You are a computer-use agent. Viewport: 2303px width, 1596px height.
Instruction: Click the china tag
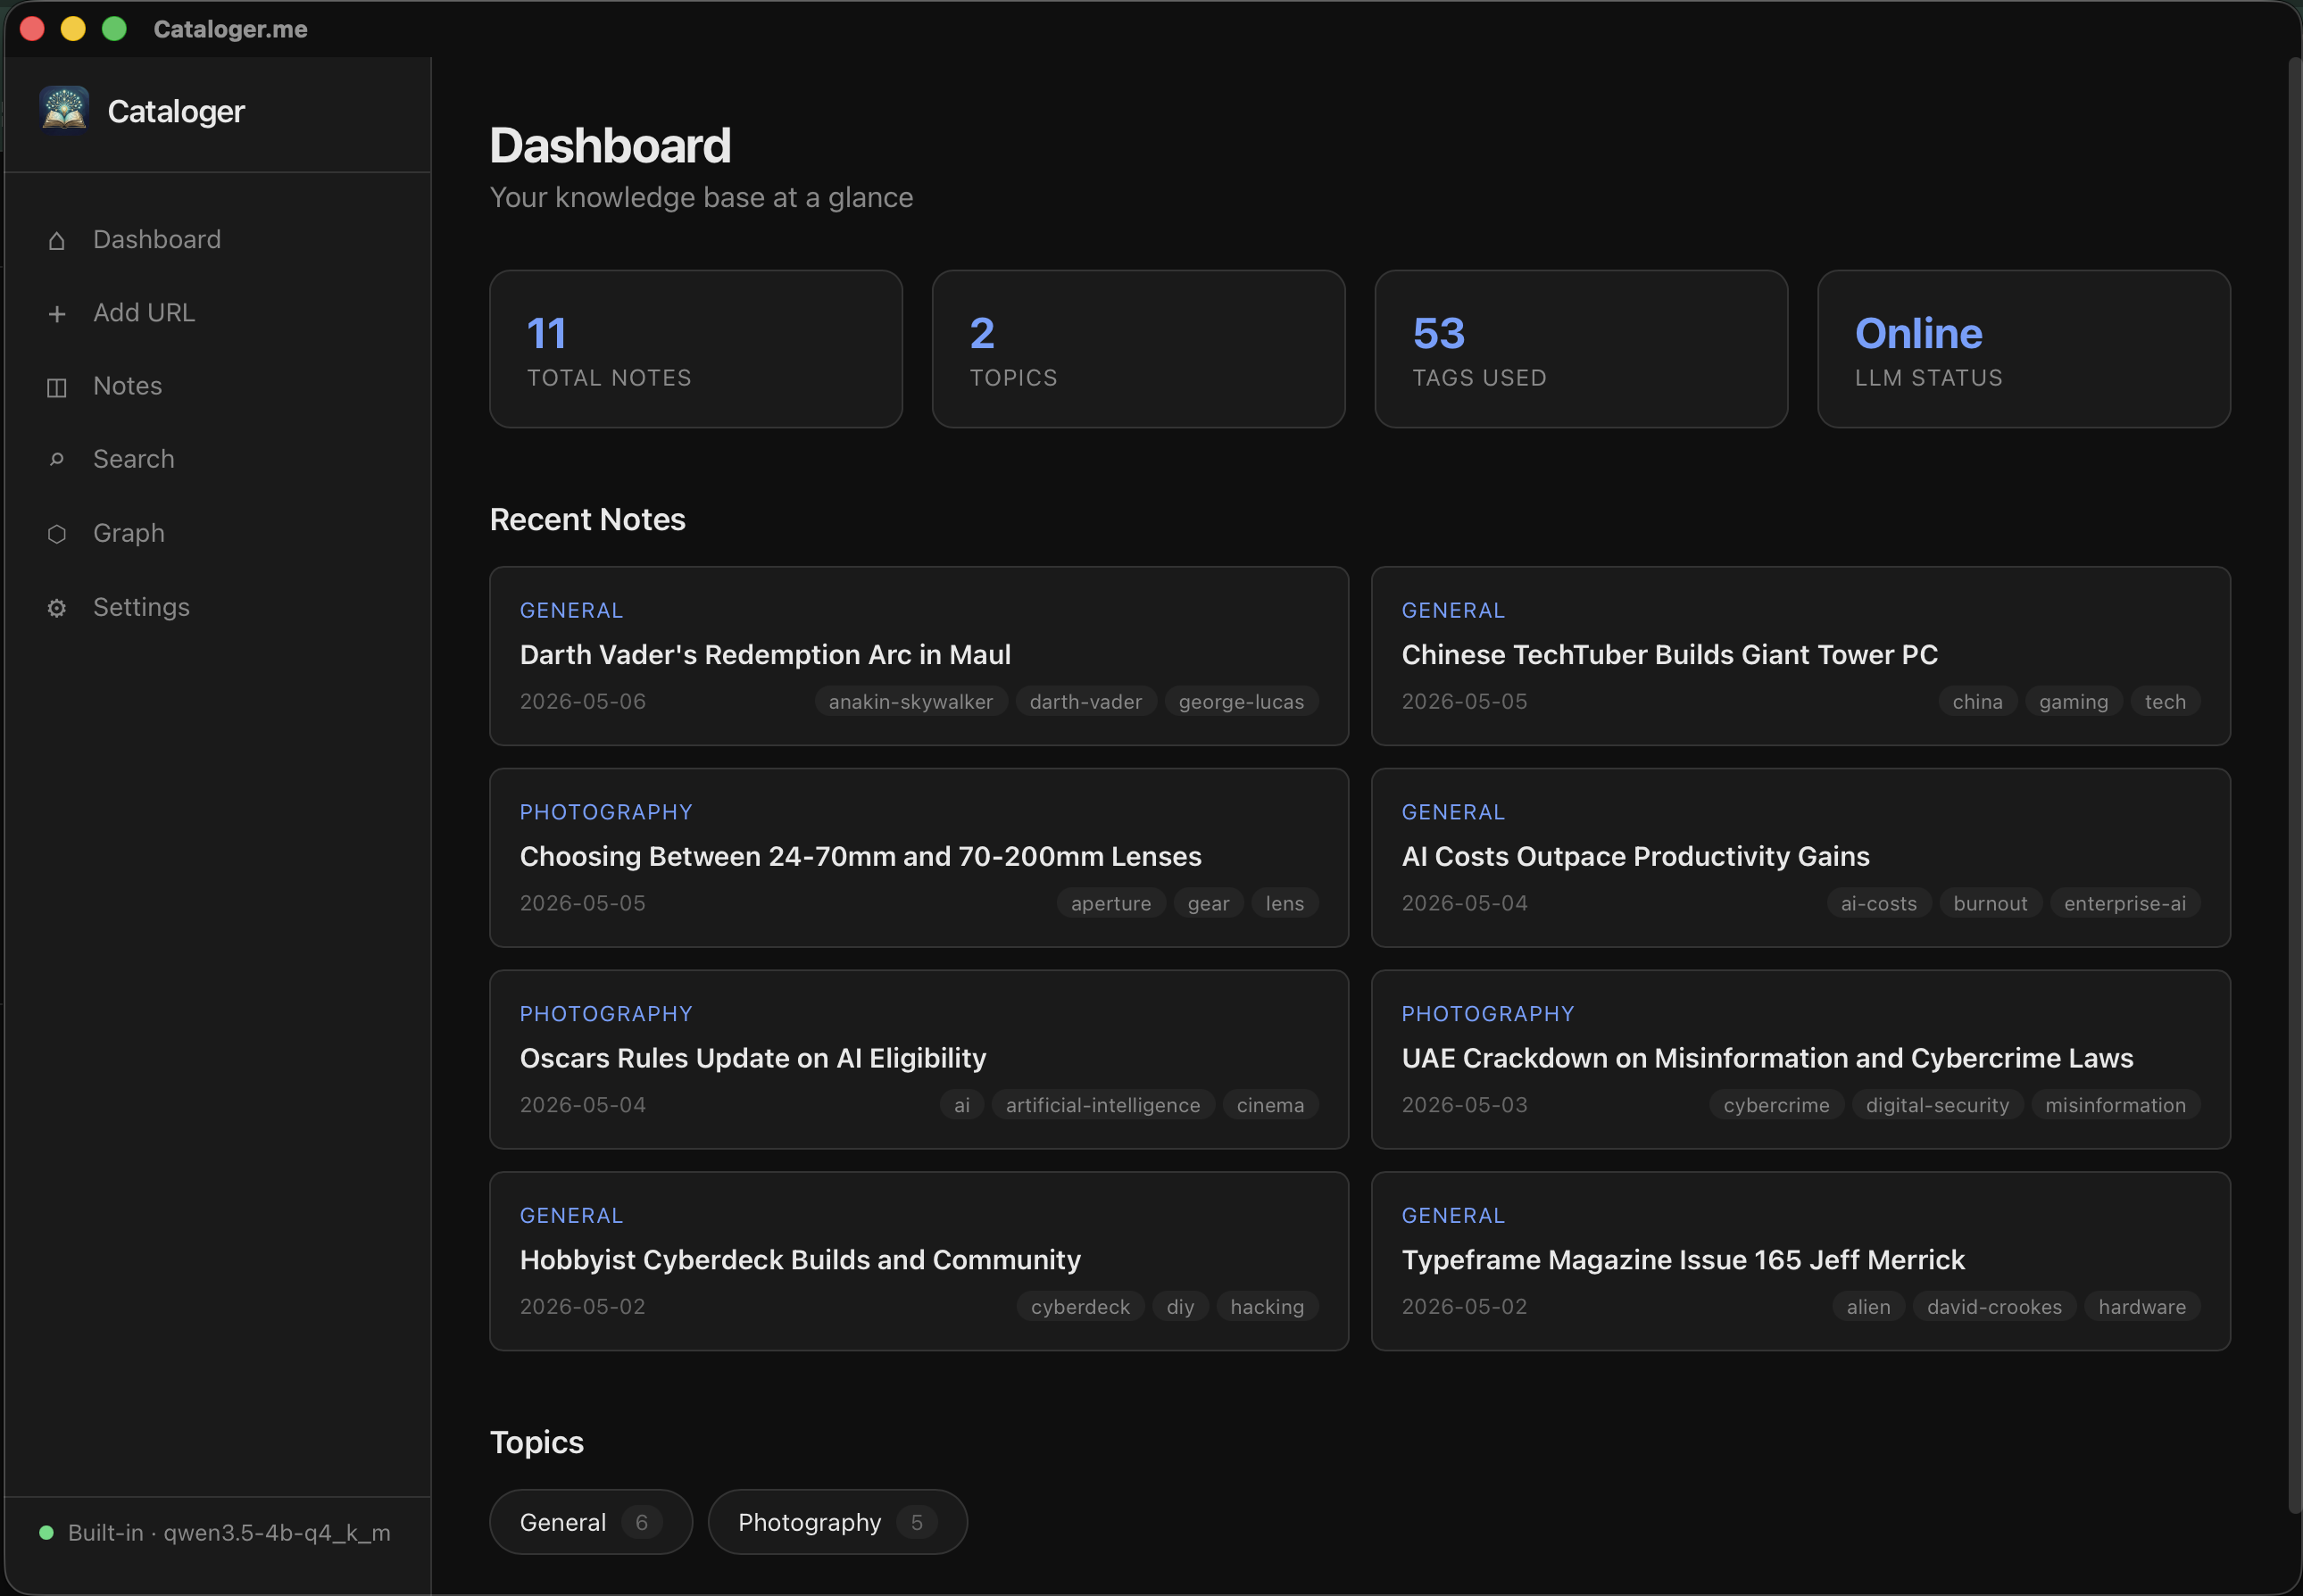pyautogui.click(x=1977, y=702)
